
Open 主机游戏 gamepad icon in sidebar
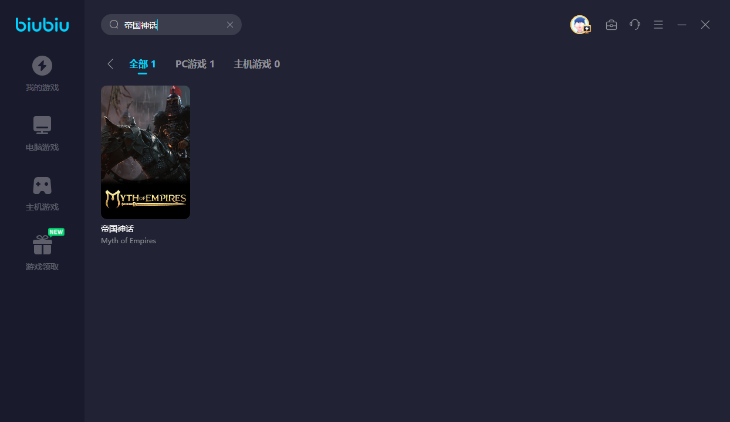pyautogui.click(x=42, y=185)
